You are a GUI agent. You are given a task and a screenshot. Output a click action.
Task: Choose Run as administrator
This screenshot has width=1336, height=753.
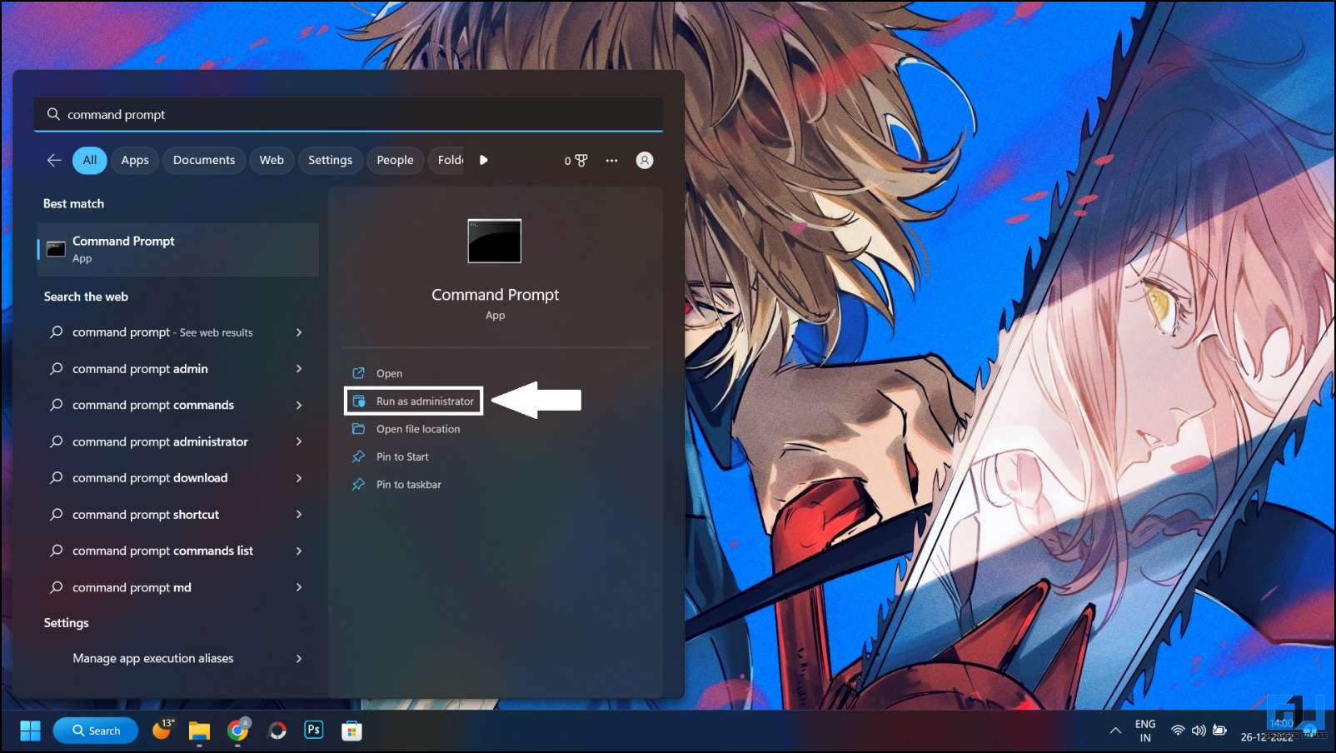414,401
